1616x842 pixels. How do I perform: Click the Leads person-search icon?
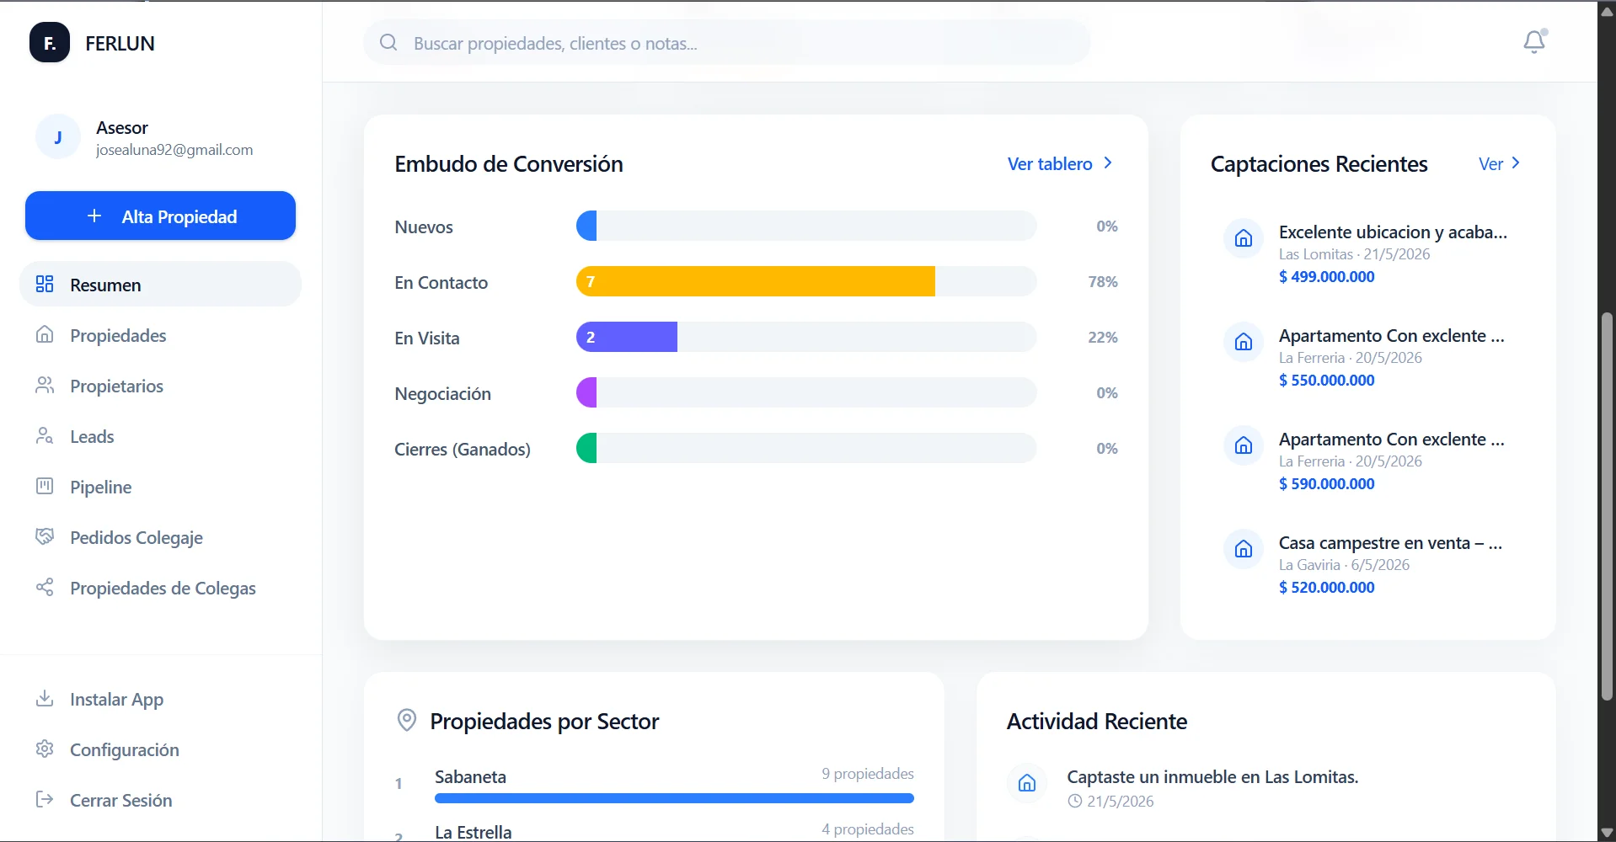45,435
